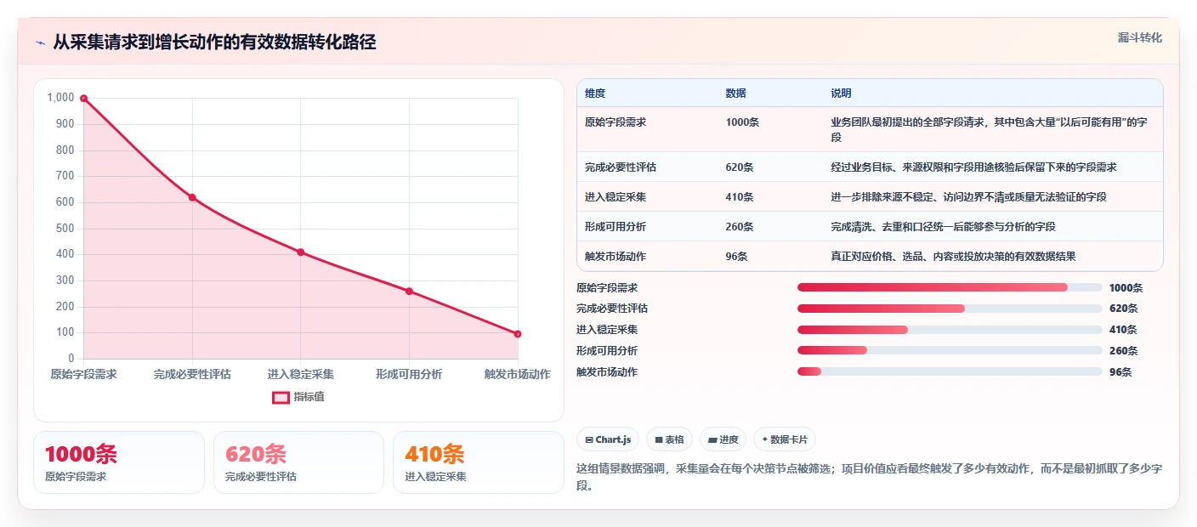
Task: Click the chart point for 进入稳定采集
Action: 300,252
